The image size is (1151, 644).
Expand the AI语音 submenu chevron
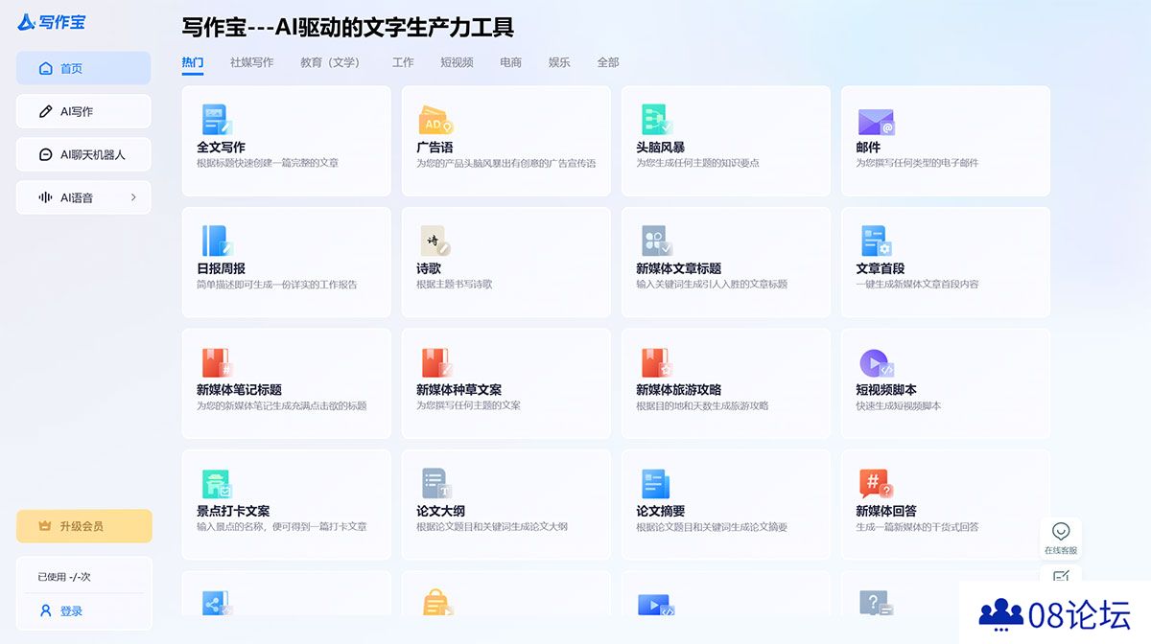coord(133,197)
